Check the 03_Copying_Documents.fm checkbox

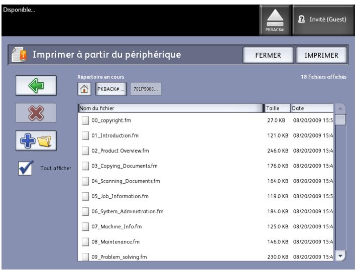pos(85,166)
